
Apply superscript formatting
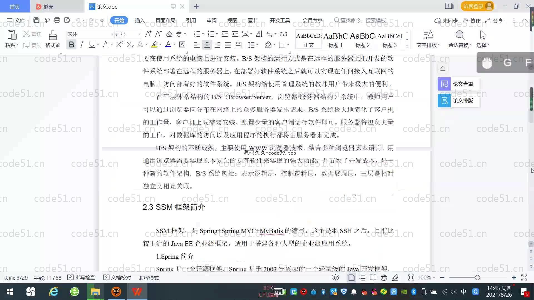[120, 45]
